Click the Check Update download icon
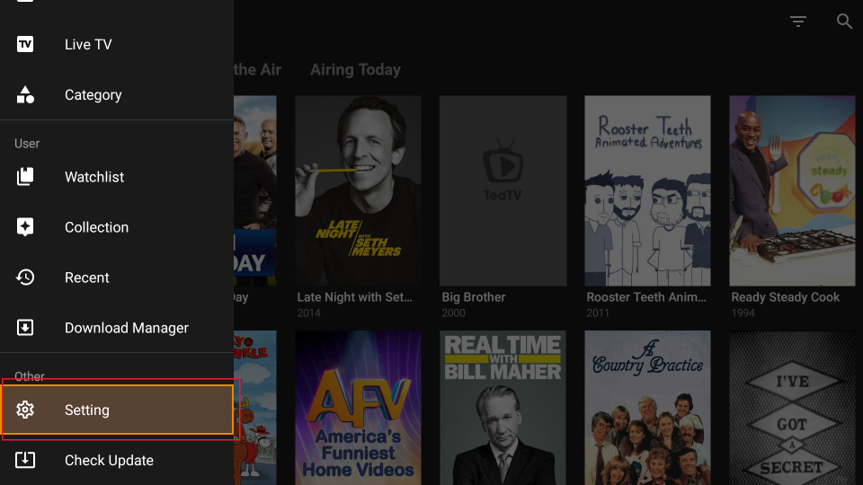This screenshot has height=485, width=863. click(x=25, y=460)
